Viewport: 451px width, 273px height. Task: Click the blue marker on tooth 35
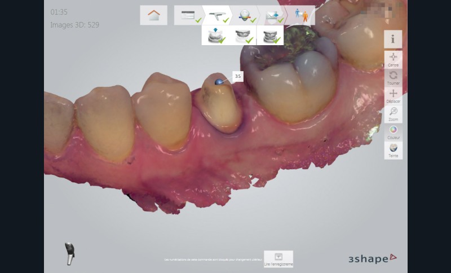[218, 82]
